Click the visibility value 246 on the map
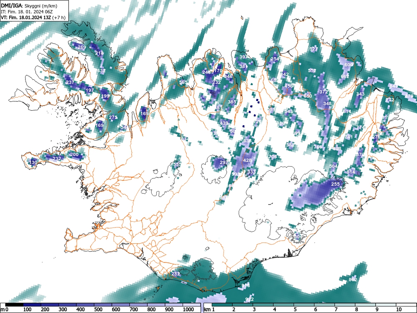This screenshot has height=313, width=417. click(x=206, y=72)
